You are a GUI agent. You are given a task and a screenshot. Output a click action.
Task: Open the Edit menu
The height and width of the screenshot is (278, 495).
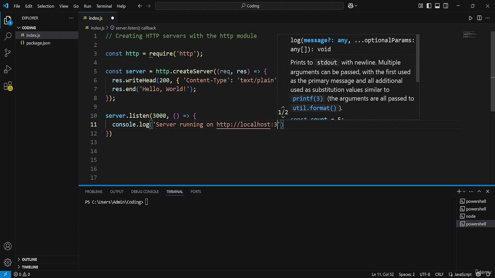point(29,6)
